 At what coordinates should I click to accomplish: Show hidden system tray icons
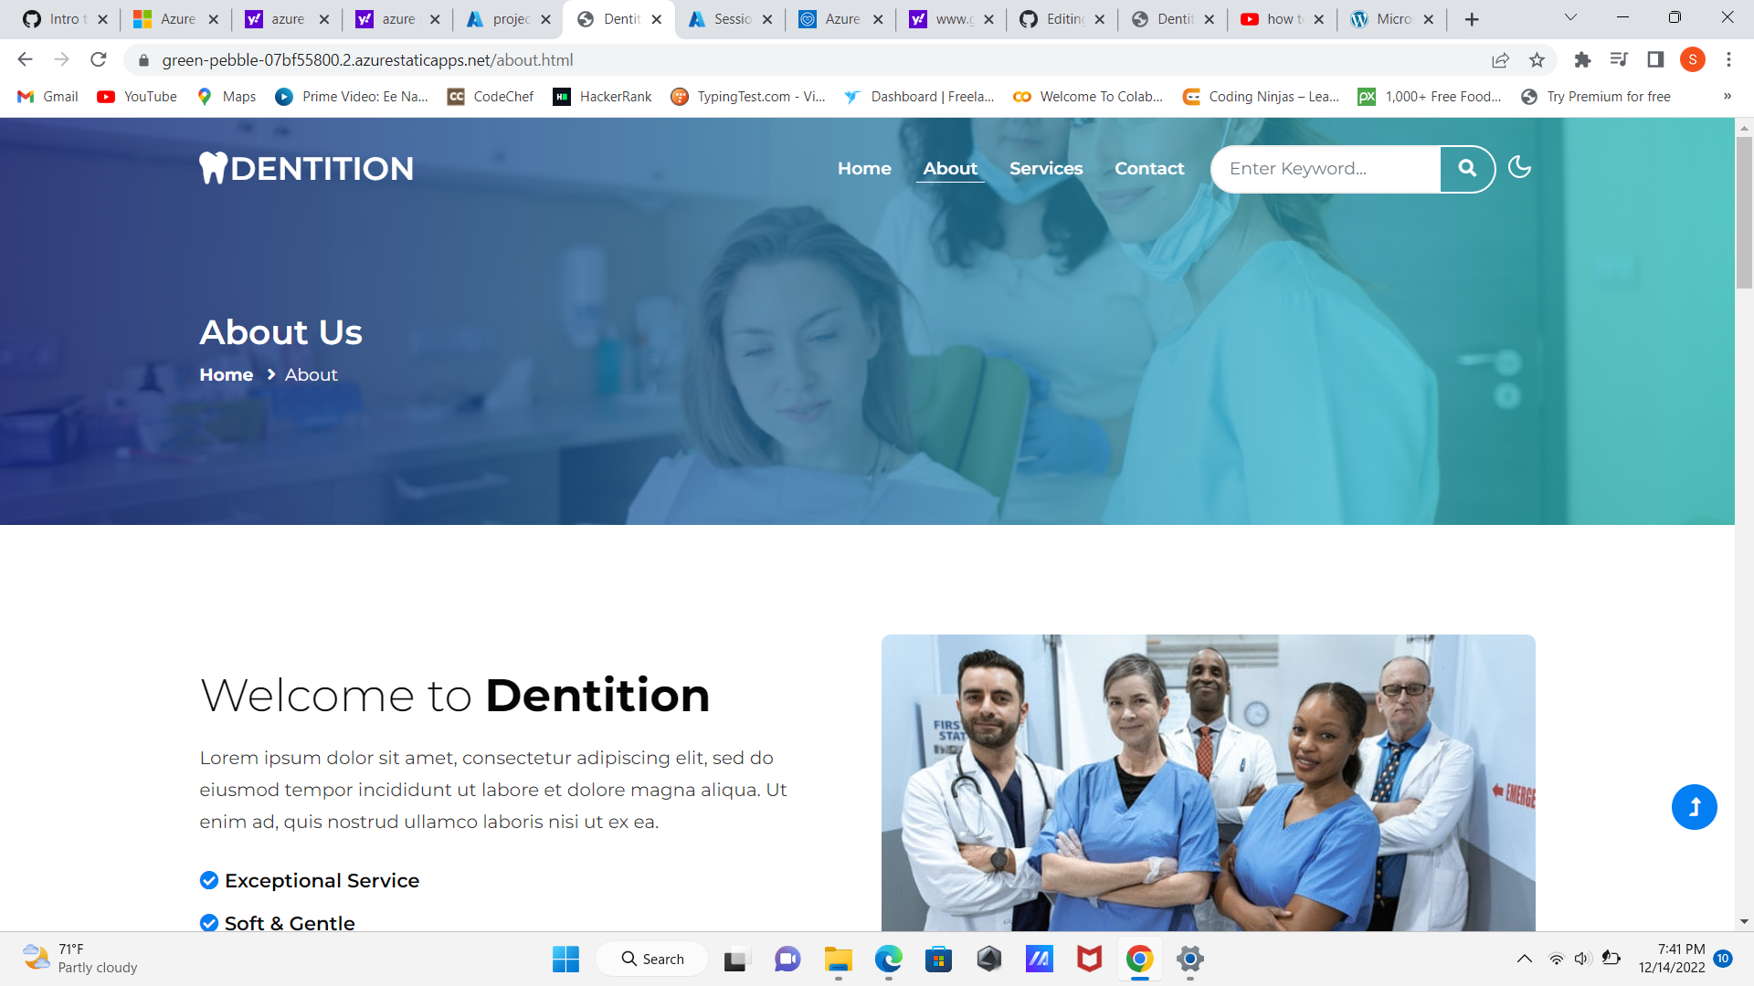tap(1524, 959)
